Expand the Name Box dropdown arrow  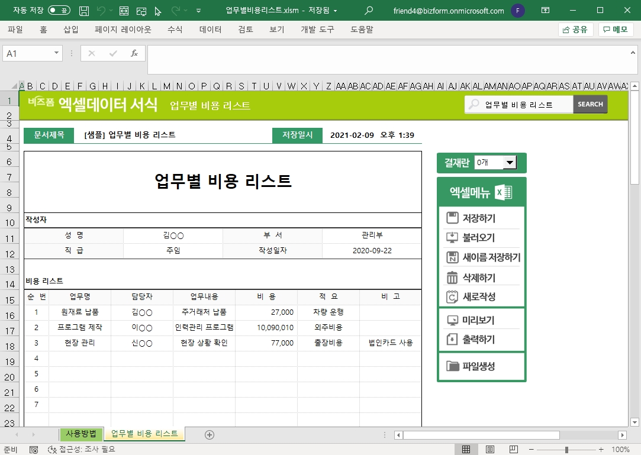click(57, 53)
